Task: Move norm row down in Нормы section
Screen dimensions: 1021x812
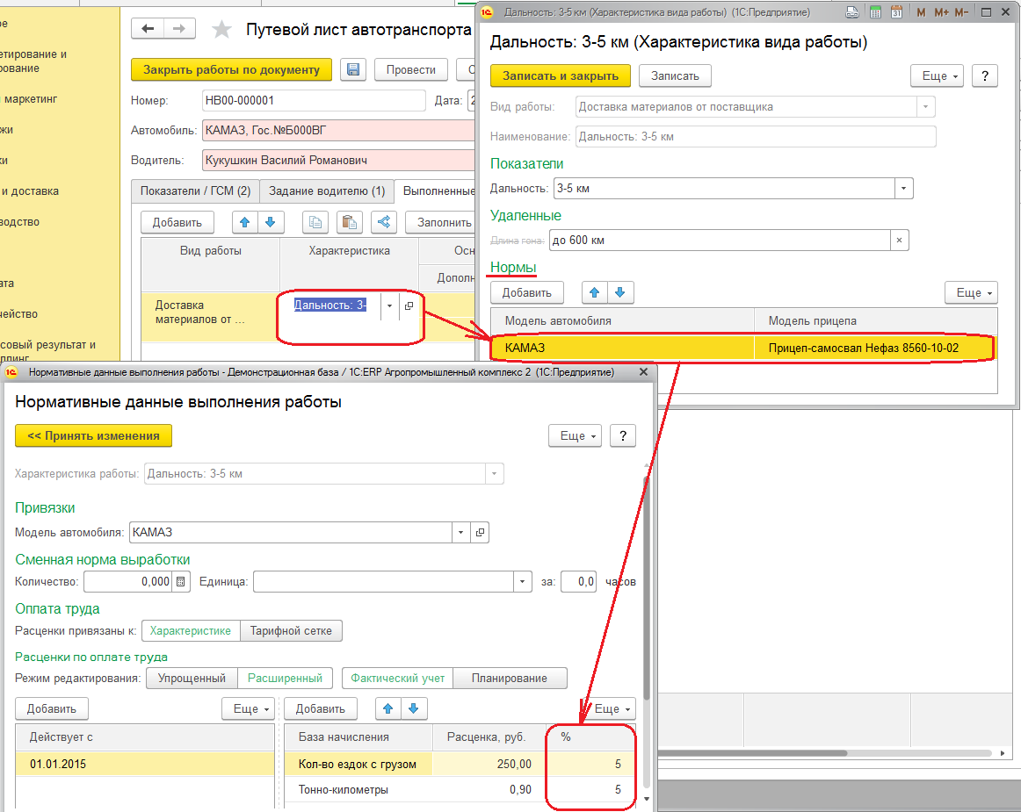Action: point(620,293)
